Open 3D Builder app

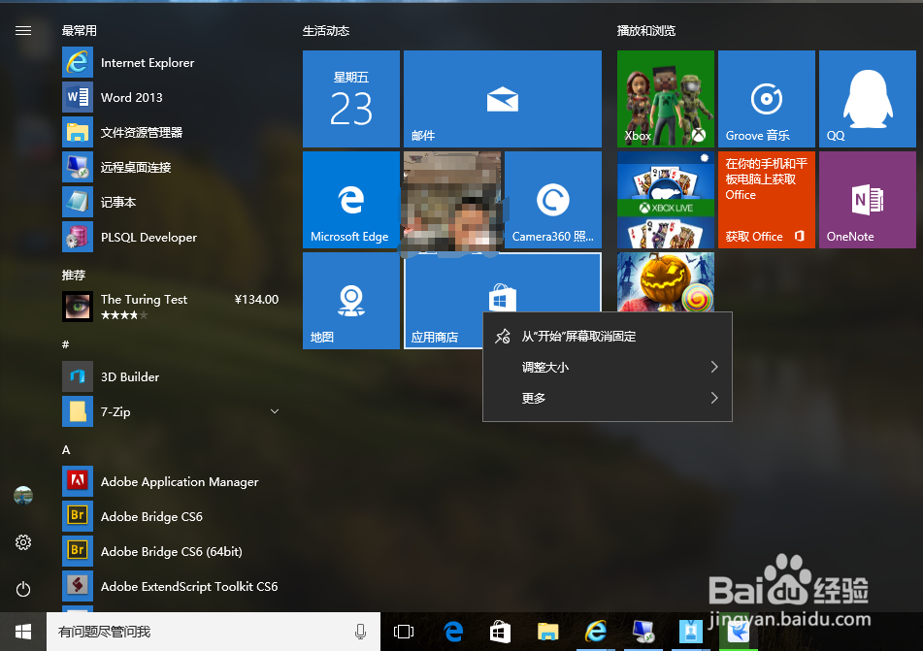click(170, 376)
